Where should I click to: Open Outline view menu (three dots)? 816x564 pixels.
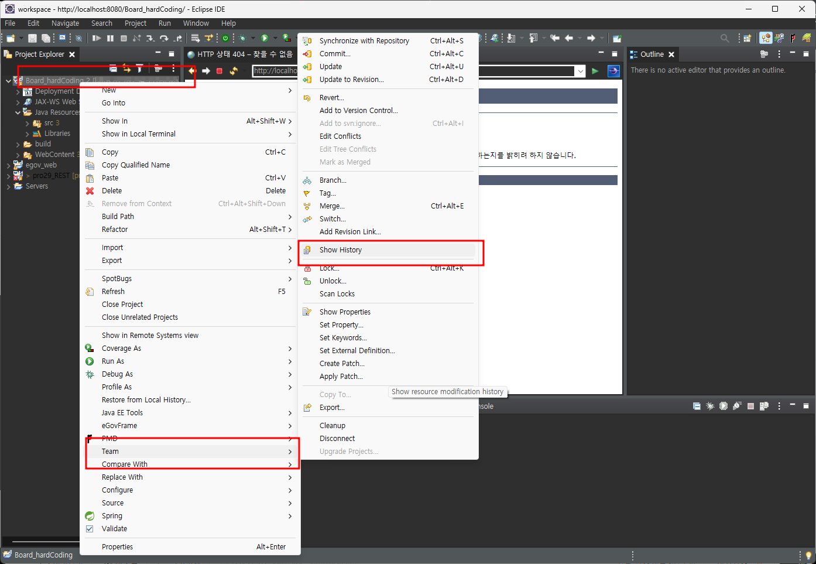779,54
